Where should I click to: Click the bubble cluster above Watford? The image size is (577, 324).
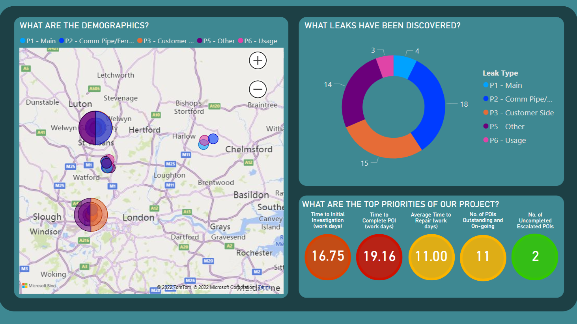tap(107, 164)
